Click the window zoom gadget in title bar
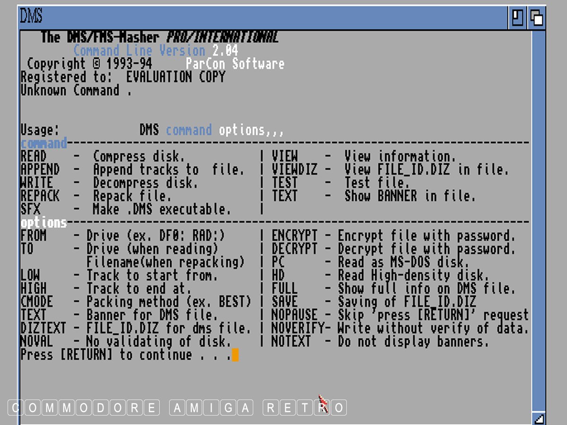This screenshot has height=425, width=567. [518, 18]
